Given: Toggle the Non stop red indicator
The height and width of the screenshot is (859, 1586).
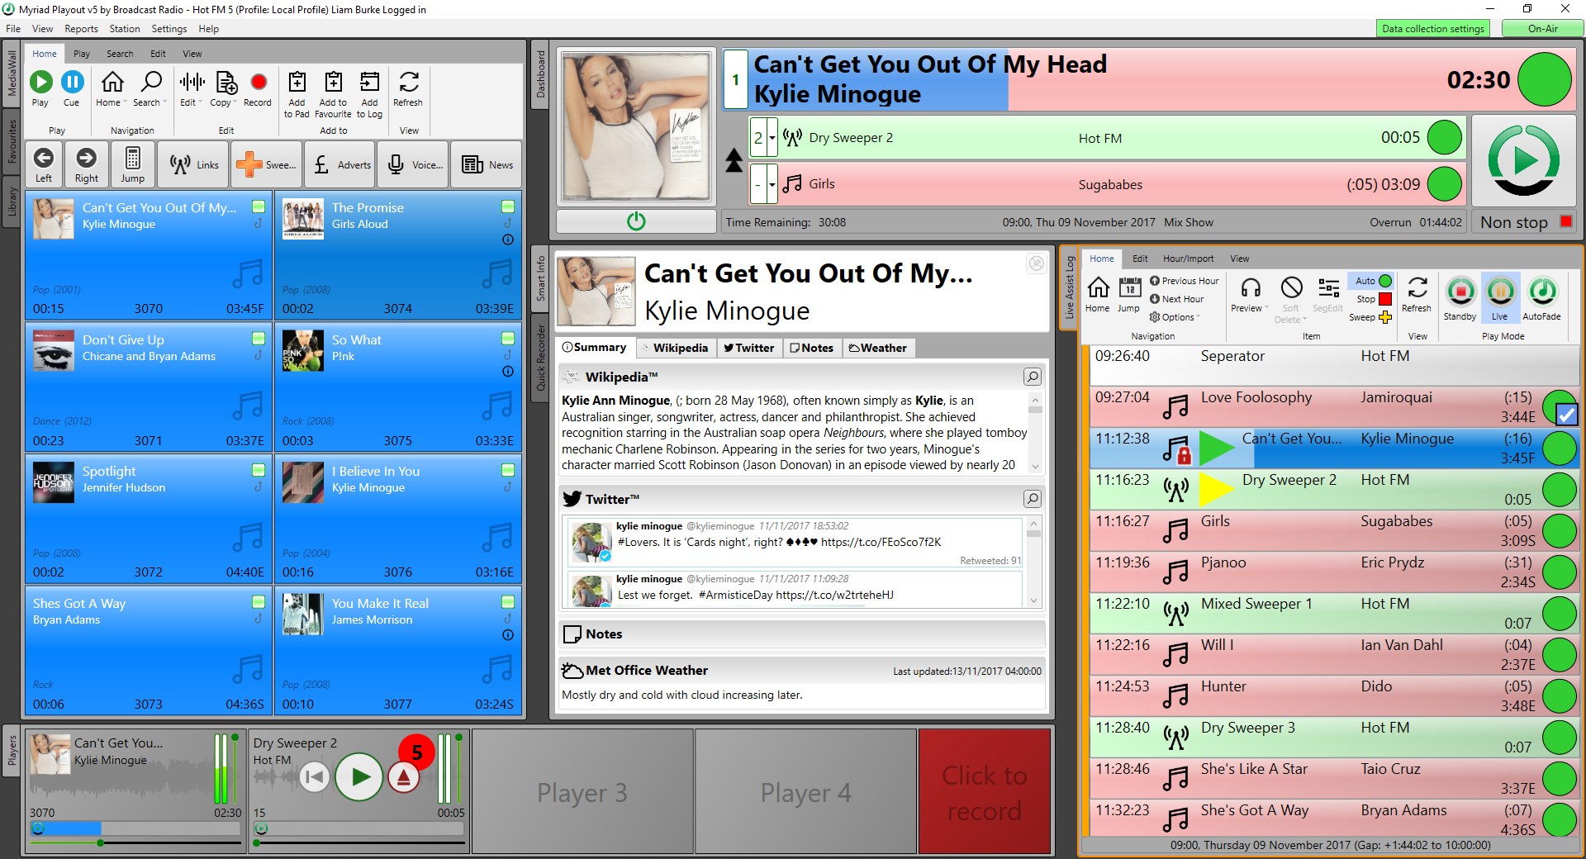Looking at the screenshot, I should 1565,221.
